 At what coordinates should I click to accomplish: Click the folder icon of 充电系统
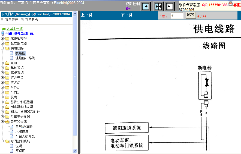click(x=7, y=73)
